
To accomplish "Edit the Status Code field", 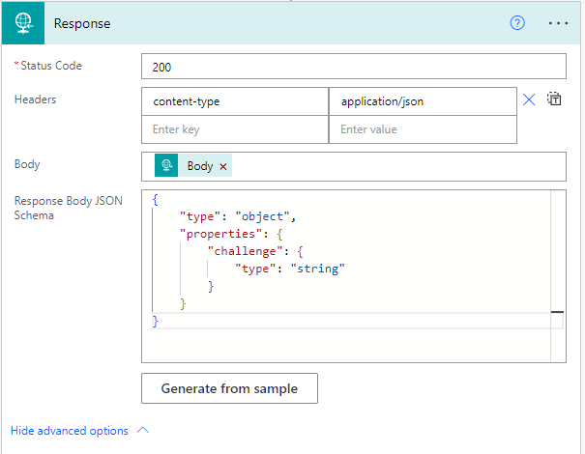I will point(354,67).
